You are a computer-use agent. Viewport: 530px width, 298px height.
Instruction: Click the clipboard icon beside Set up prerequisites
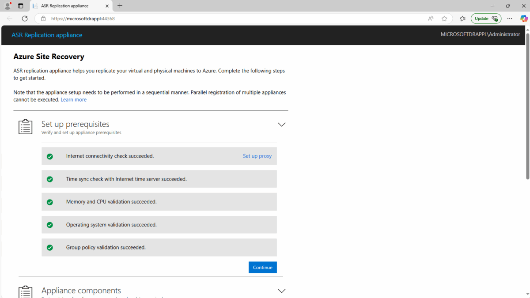pos(25,126)
